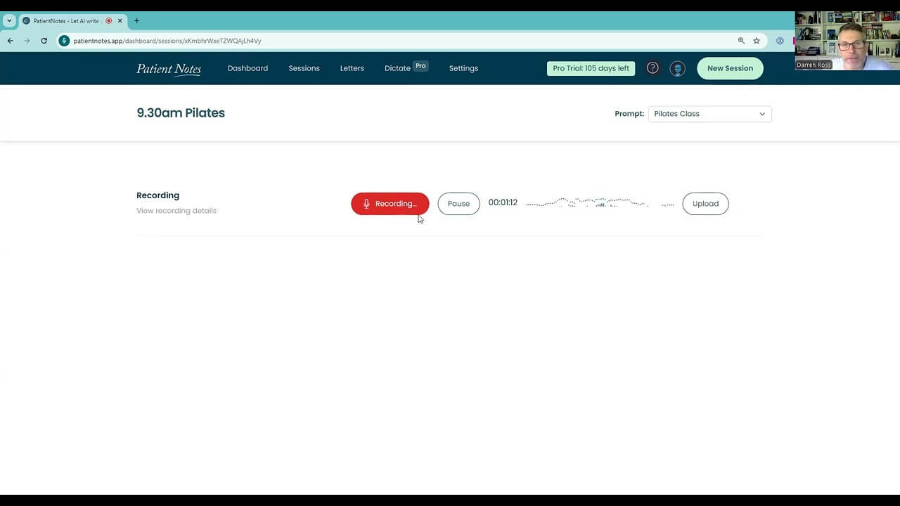This screenshot has height=506, width=900.
Task: Open View recording details link
Action: tap(176, 210)
